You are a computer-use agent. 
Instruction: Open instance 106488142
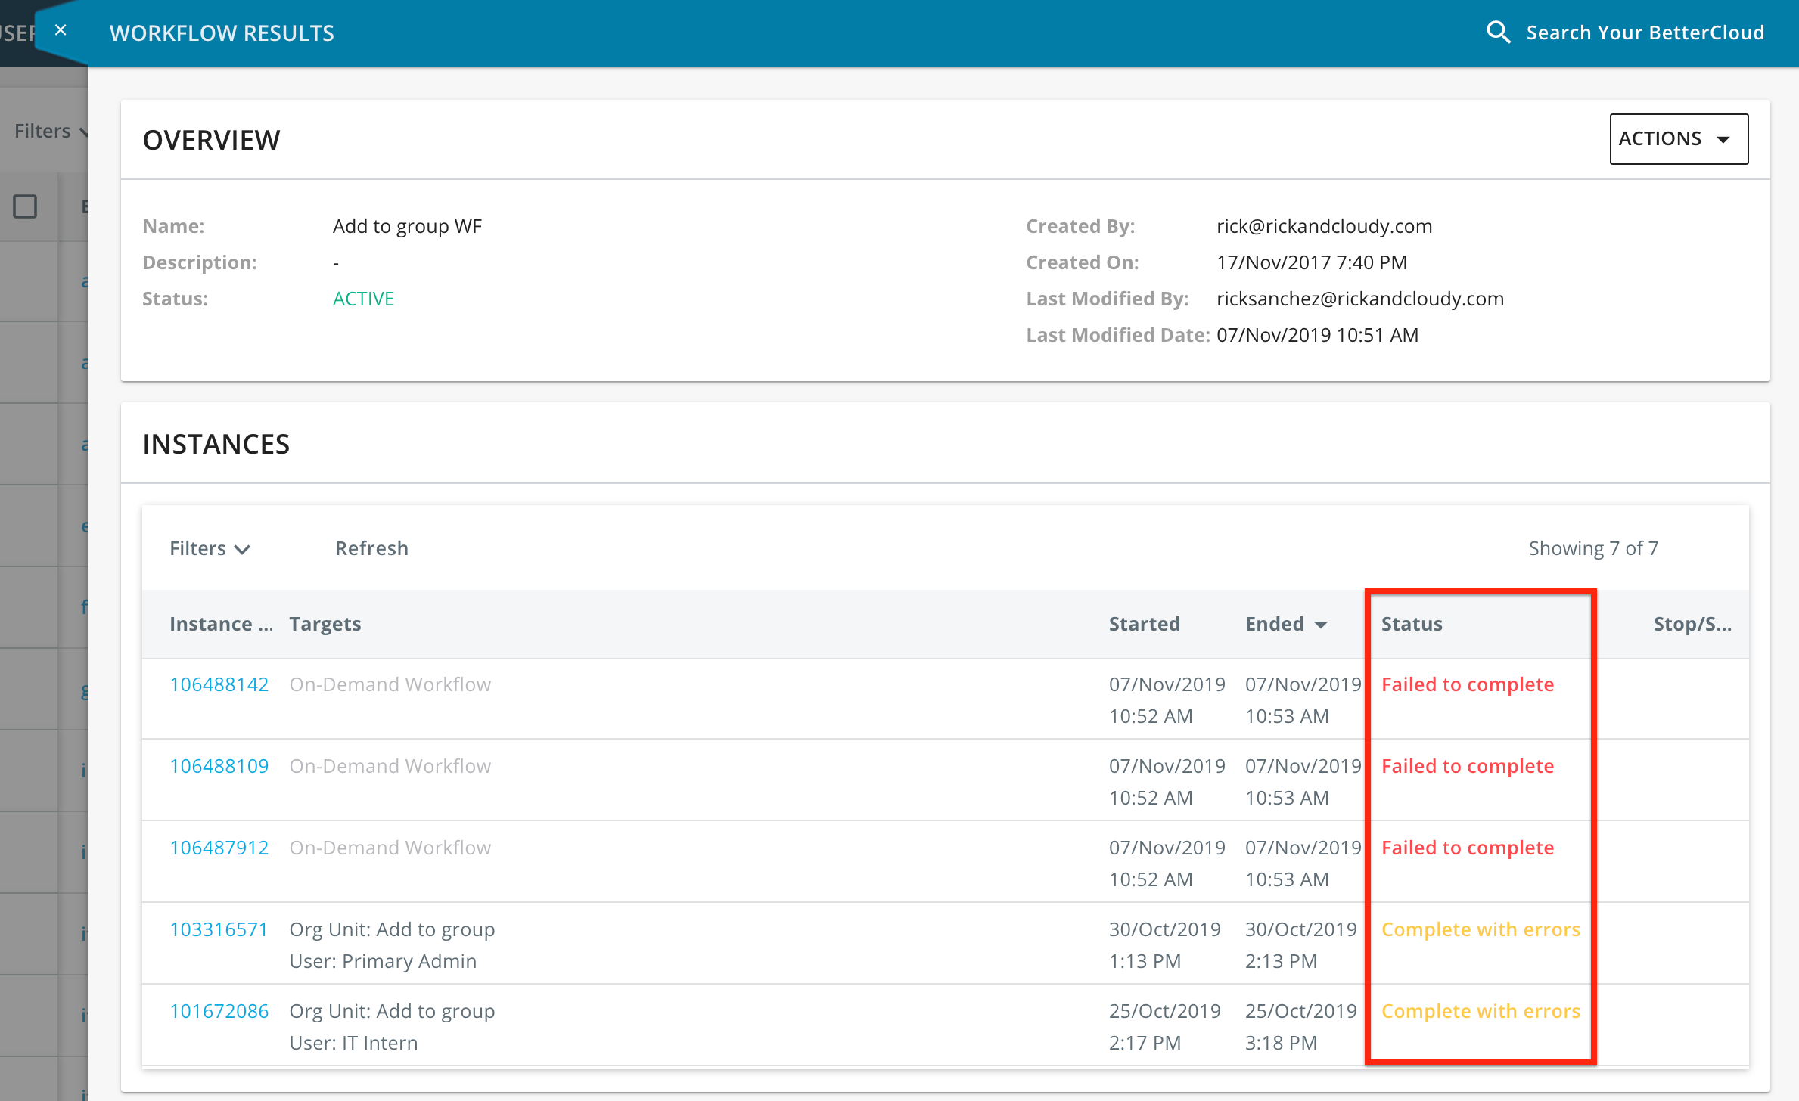pyautogui.click(x=219, y=684)
